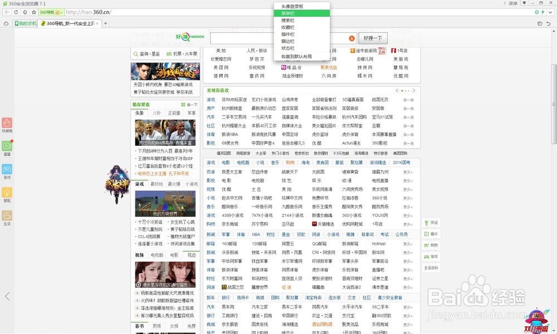Open the skin (shirt) icon in title bar

pyautogui.click(x=524, y=3)
